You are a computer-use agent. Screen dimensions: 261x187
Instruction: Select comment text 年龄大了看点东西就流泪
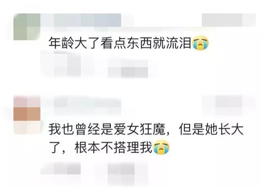coord(119,43)
